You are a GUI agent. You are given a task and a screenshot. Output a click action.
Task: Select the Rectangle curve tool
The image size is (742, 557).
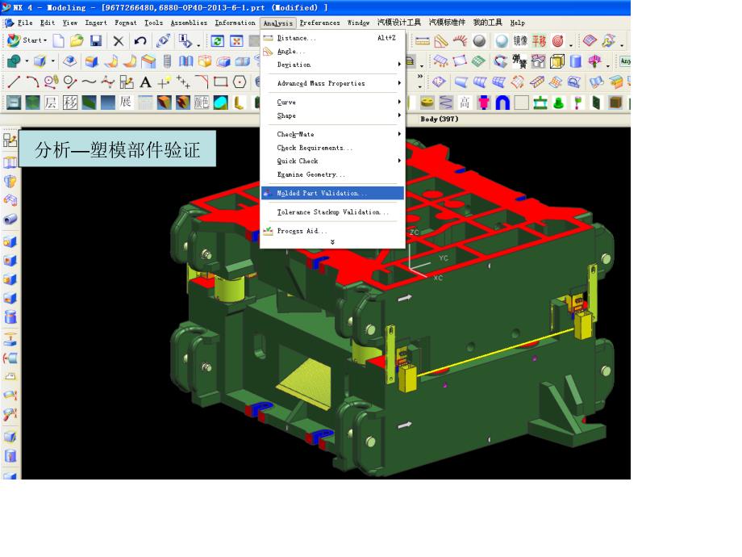pos(220,82)
